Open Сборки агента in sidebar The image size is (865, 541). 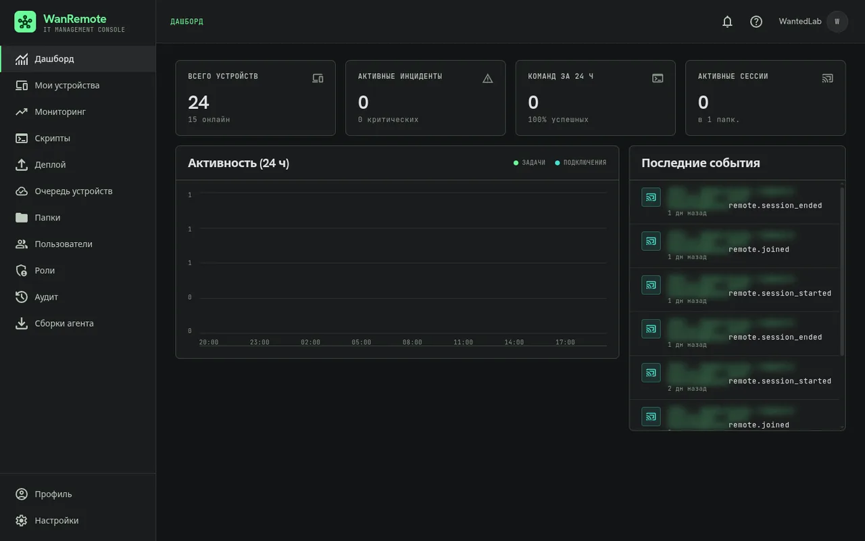tap(78, 323)
